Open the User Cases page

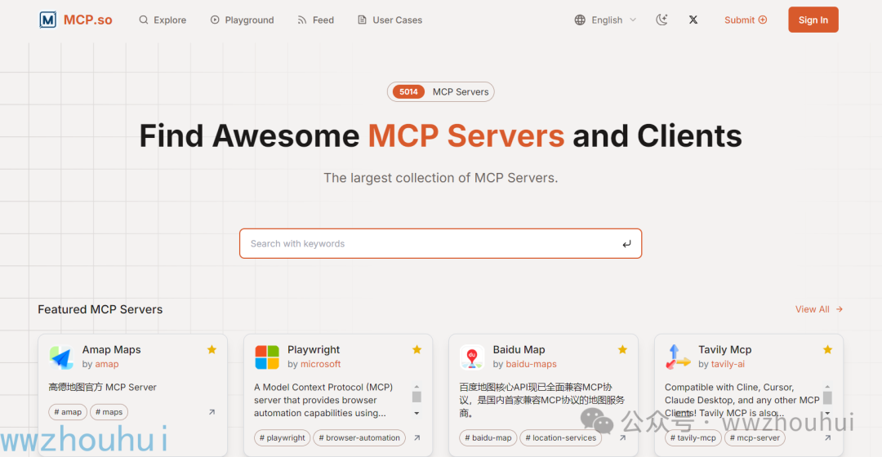pyautogui.click(x=390, y=20)
